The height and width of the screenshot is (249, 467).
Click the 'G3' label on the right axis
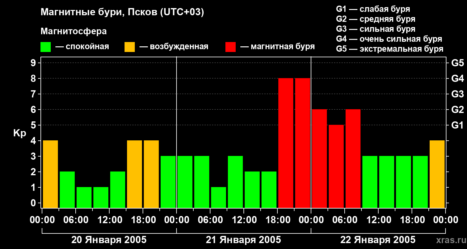(457, 94)
